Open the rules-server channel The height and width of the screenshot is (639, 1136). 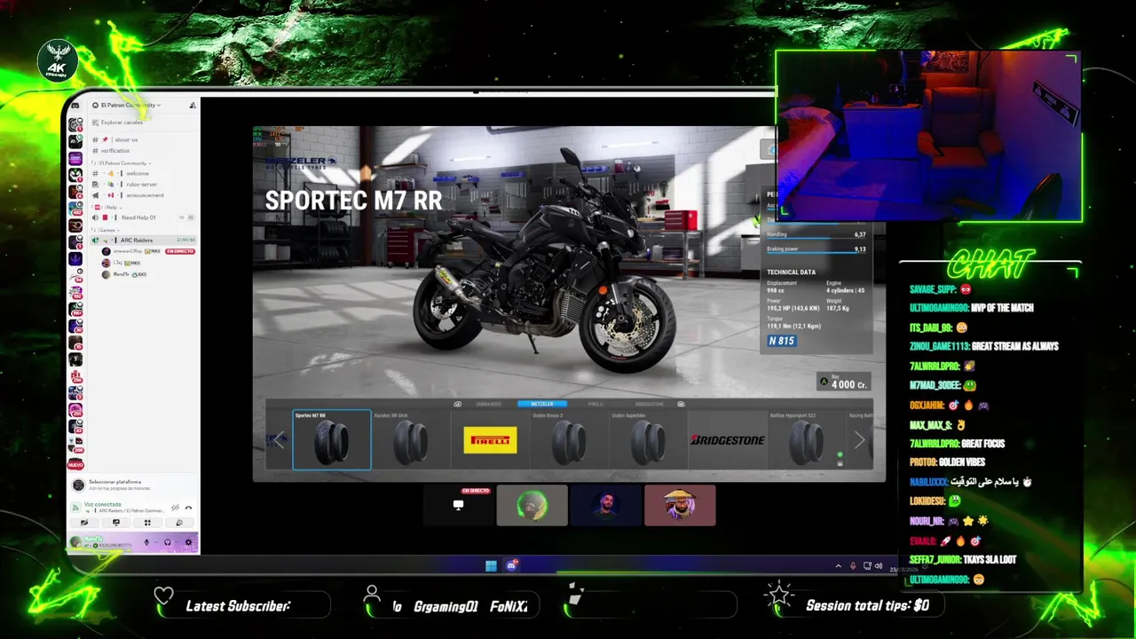pos(142,185)
